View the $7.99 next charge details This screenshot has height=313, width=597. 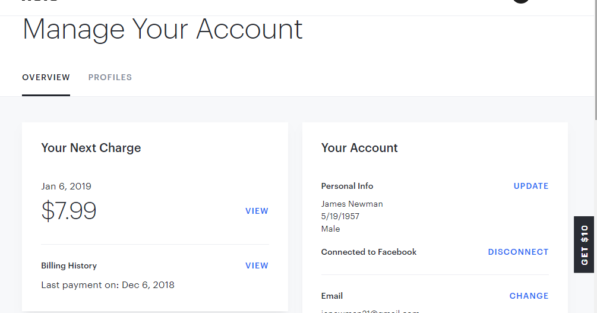click(257, 211)
